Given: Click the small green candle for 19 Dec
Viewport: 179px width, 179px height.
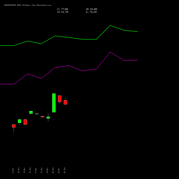Looking at the screenshot, I should pyautogui.click(x=48, y=117).
